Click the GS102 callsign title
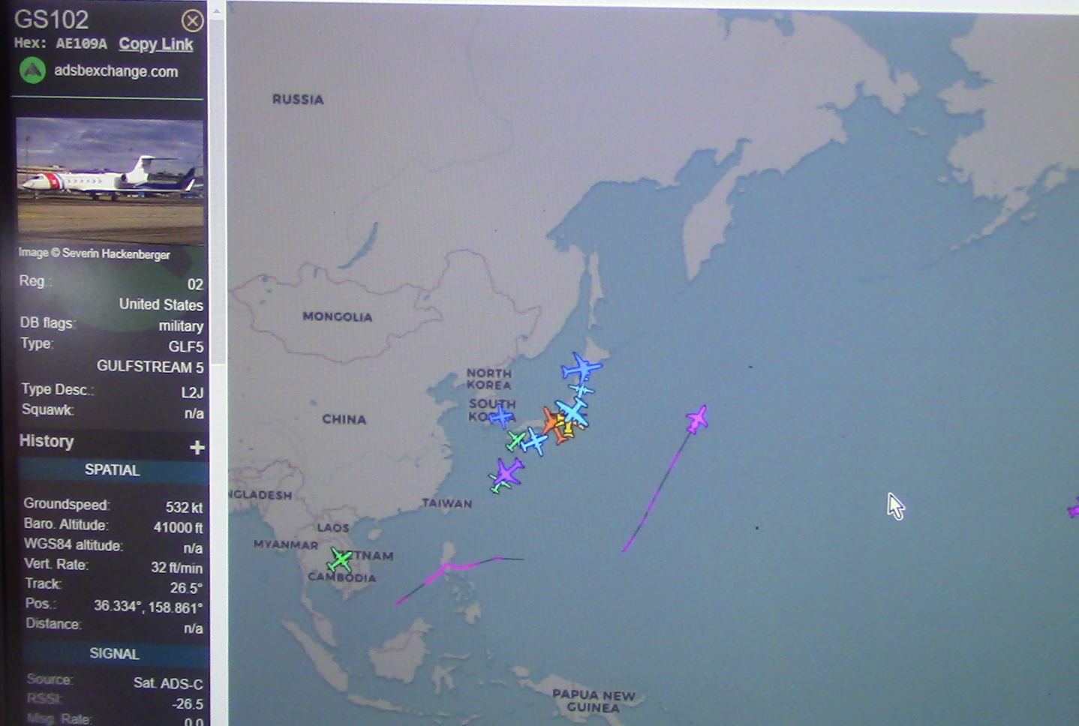 pyautogui.click(x=51, y=19)
